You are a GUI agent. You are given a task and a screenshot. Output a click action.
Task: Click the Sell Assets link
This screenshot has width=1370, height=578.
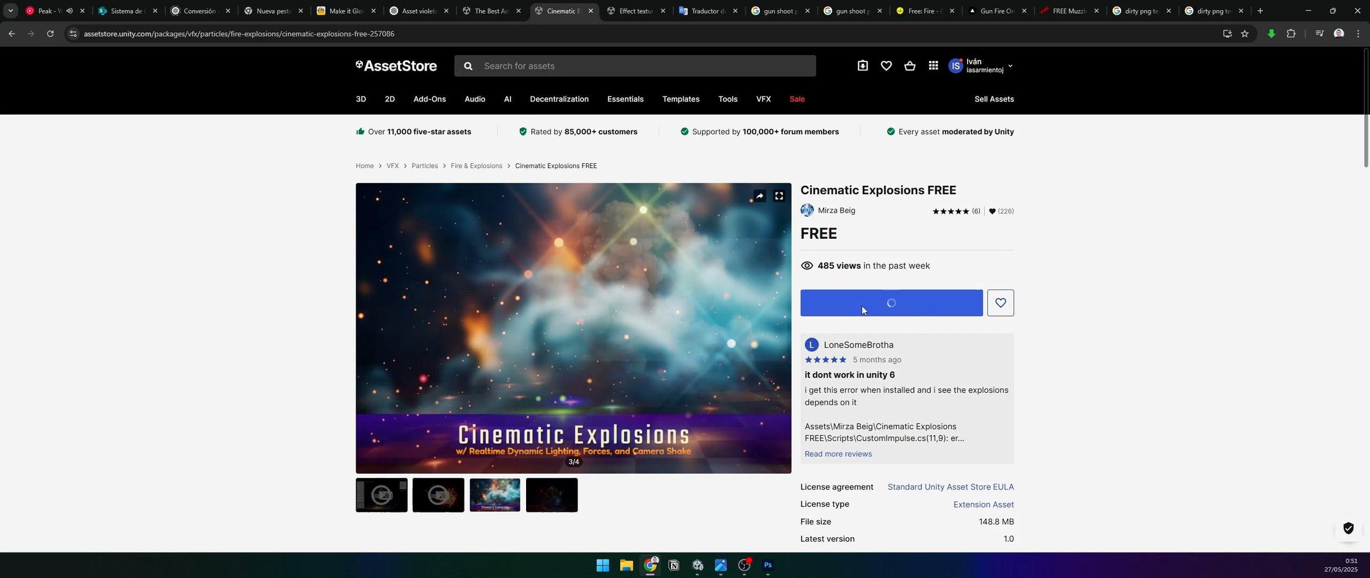(x=994, y=99)
